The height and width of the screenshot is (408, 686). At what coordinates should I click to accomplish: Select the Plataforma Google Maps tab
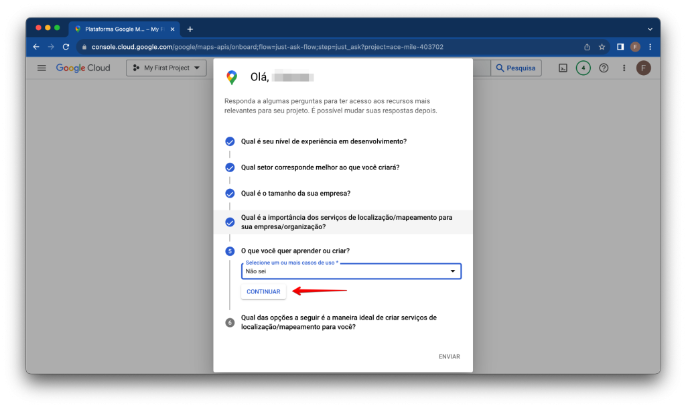tap(124, 29)
